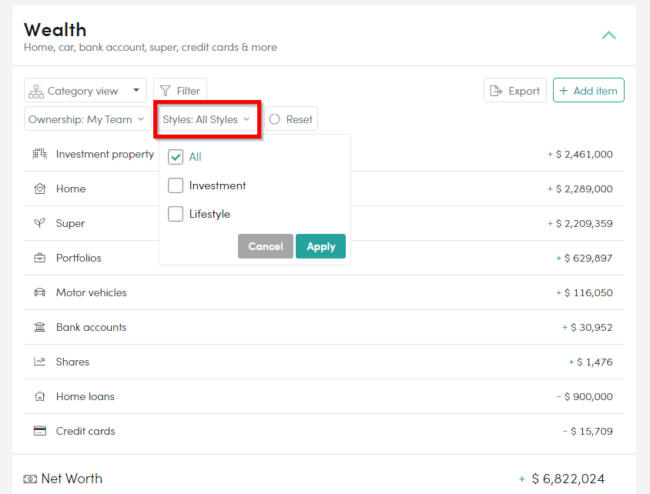This screenshot has width=650, height=494.
Task: Open the Credit cards row
Action: click(324, 431)
